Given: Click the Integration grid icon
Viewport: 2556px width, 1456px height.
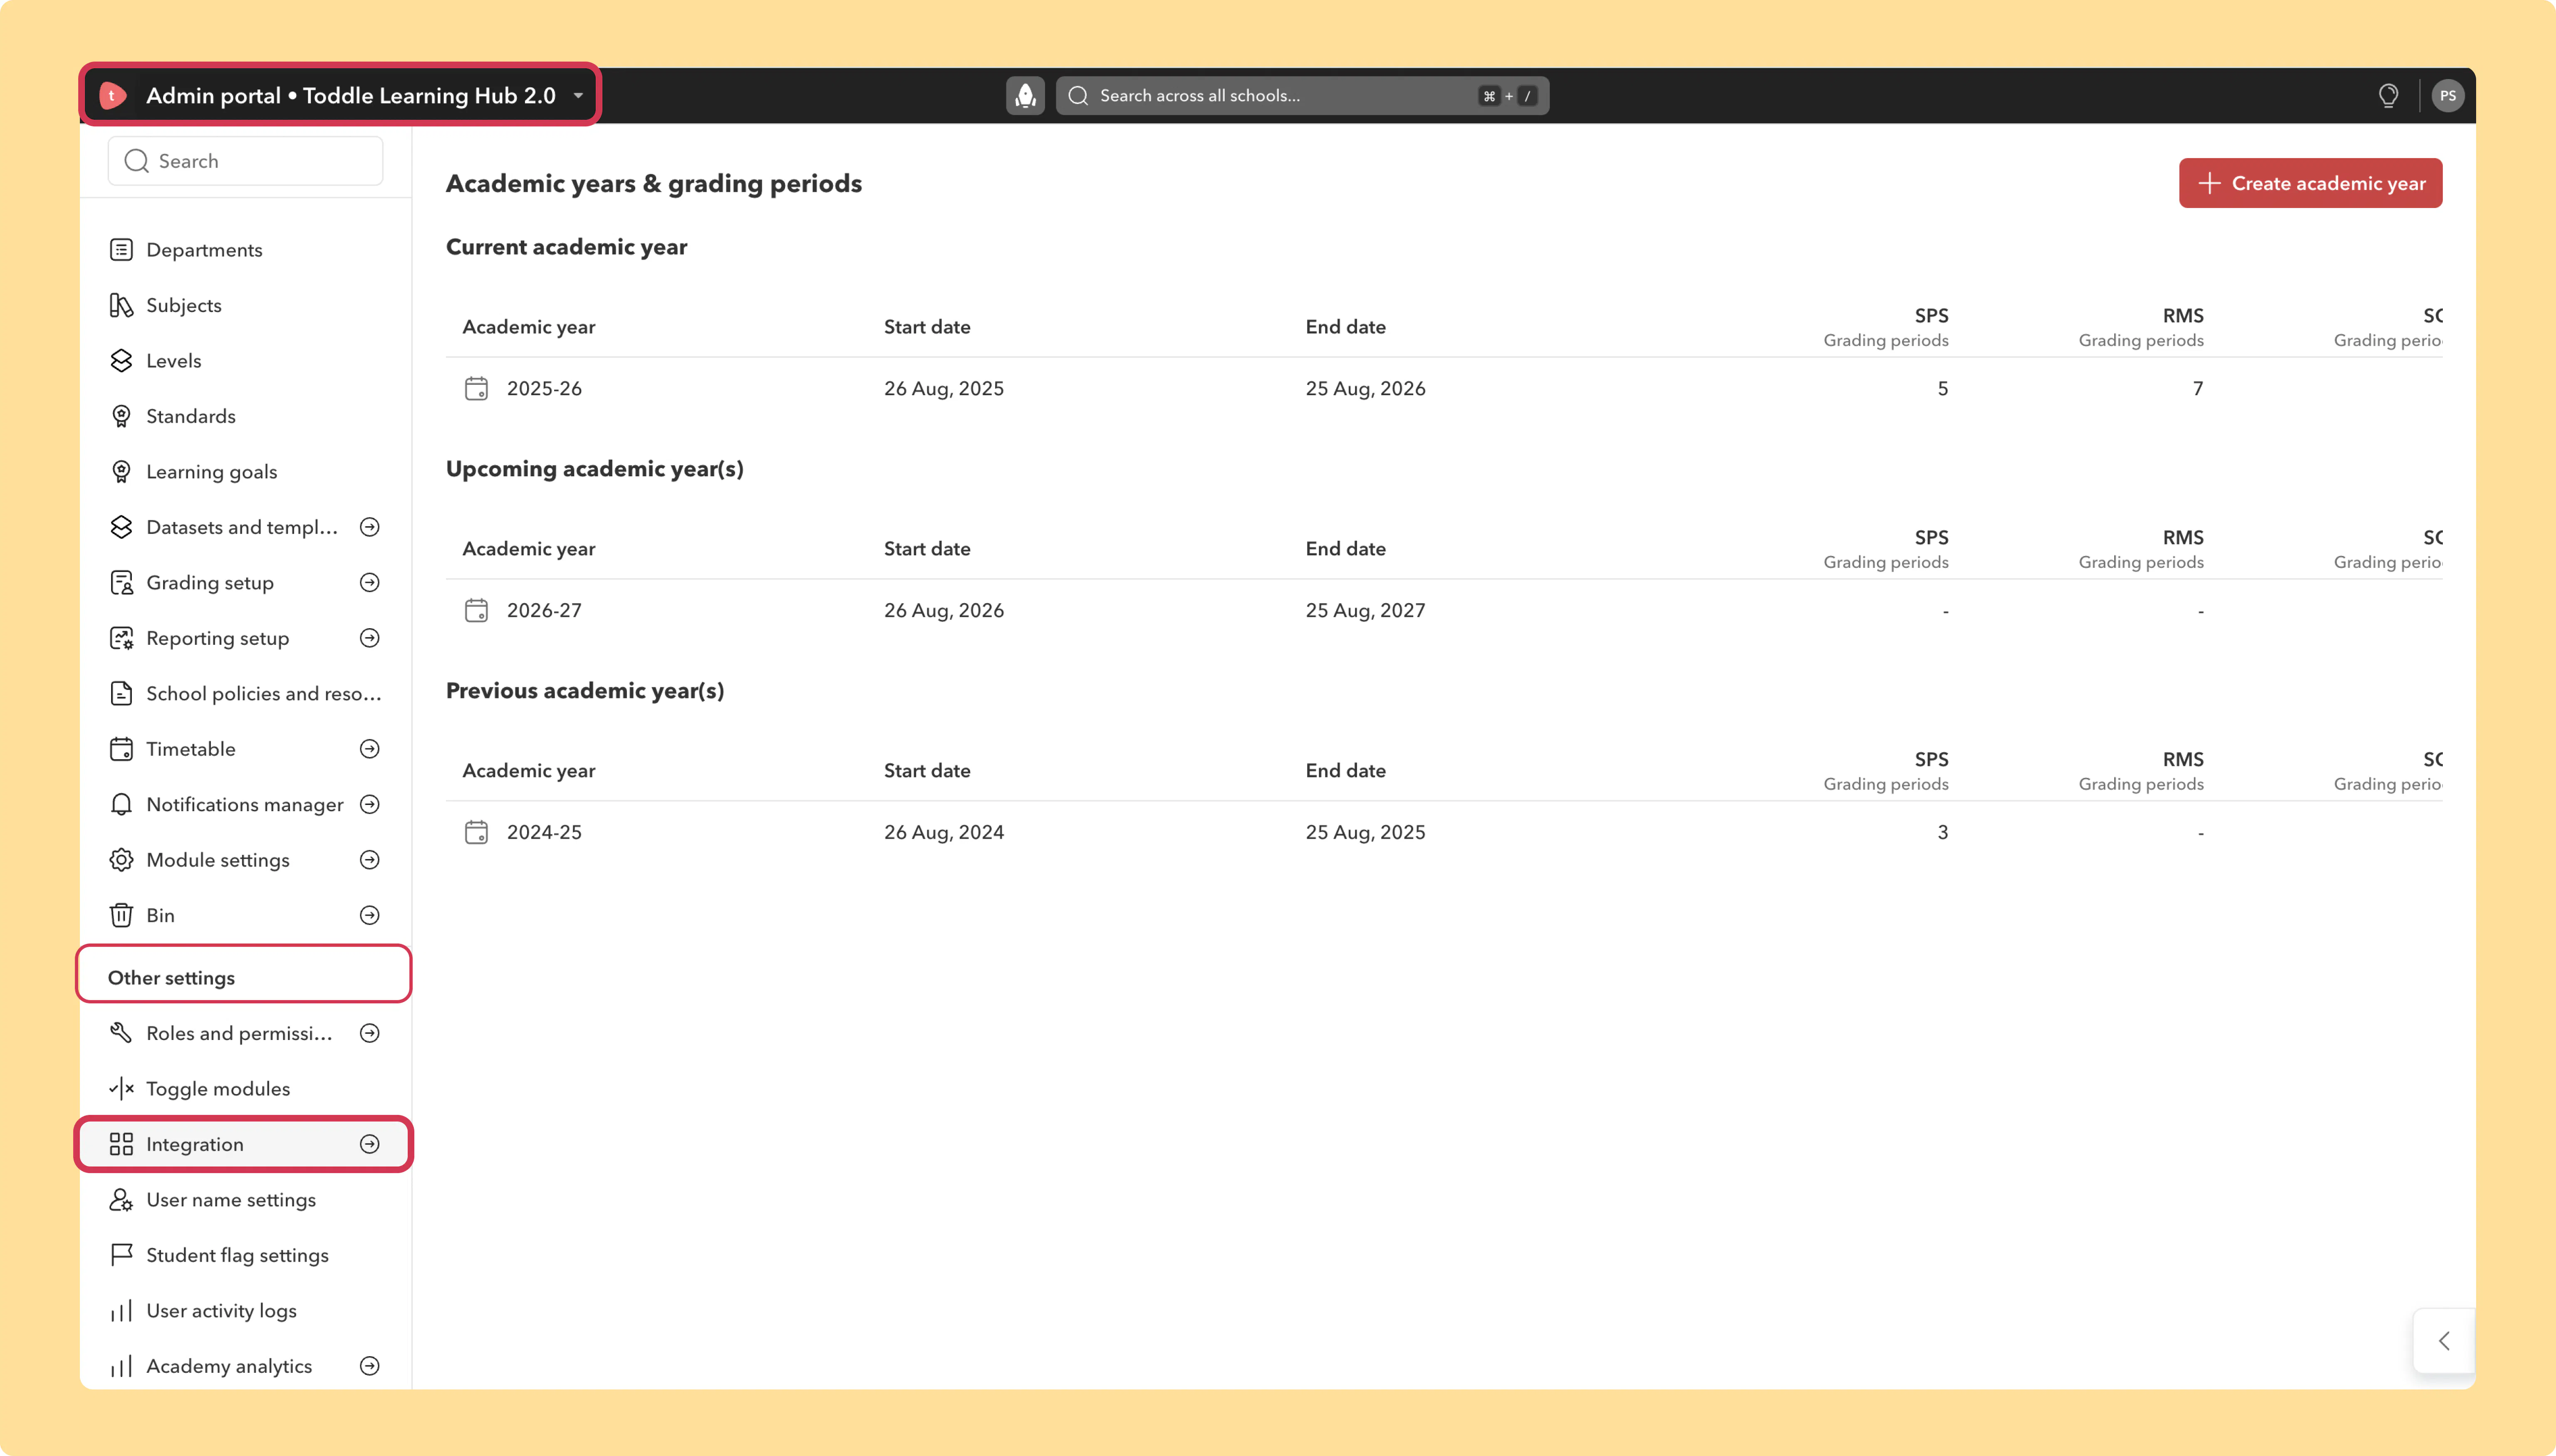Looking at the screenshot, I should tap(121, 1144).
